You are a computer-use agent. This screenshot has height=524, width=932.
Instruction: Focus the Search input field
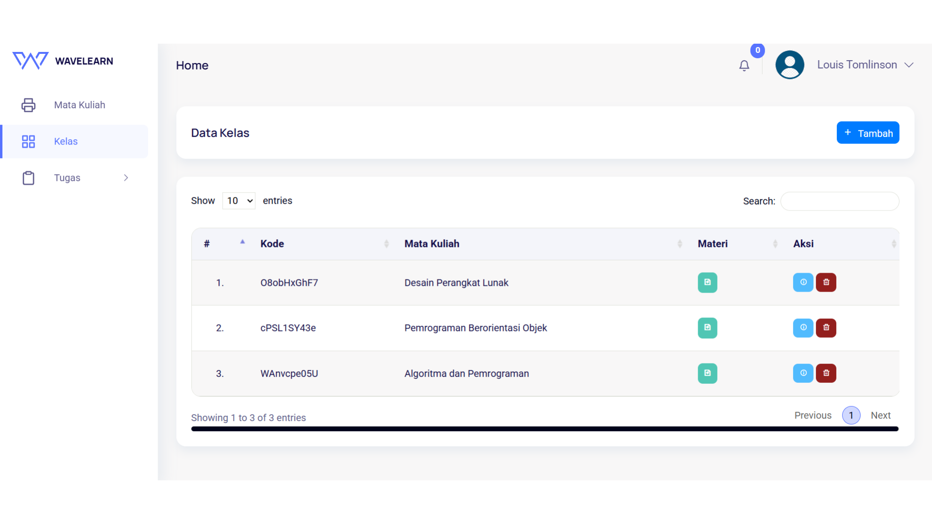point(839,201)
